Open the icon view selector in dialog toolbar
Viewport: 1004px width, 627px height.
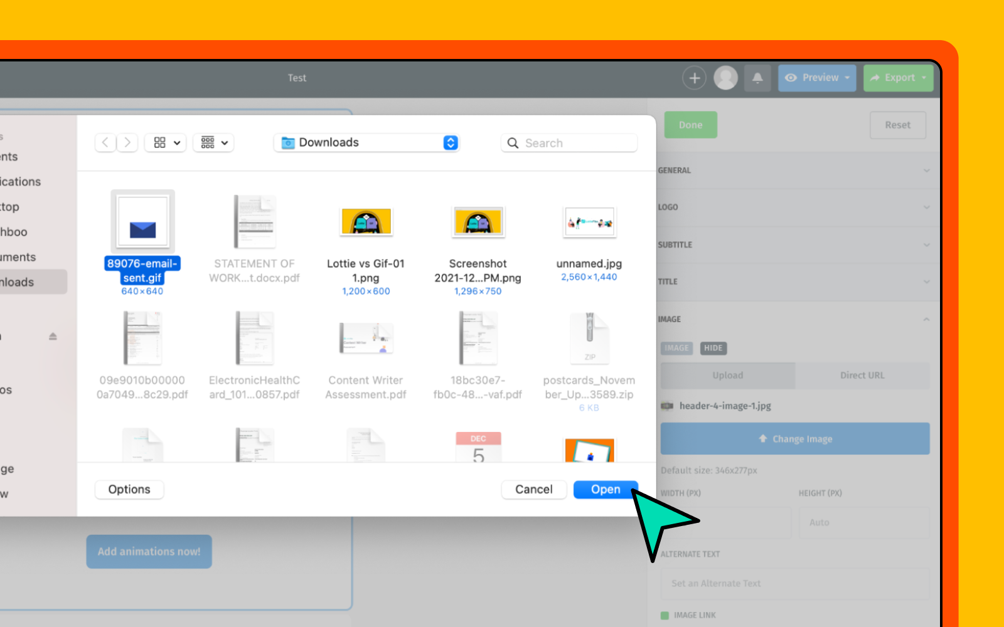coord(165,142)
